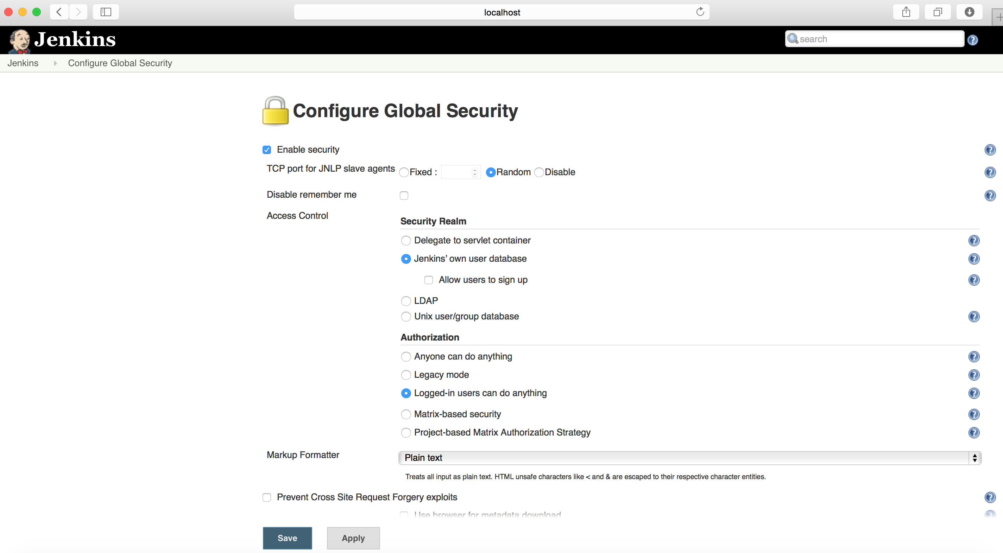Open the Safari share menu

pyautogui.click(x=906, y=12)
